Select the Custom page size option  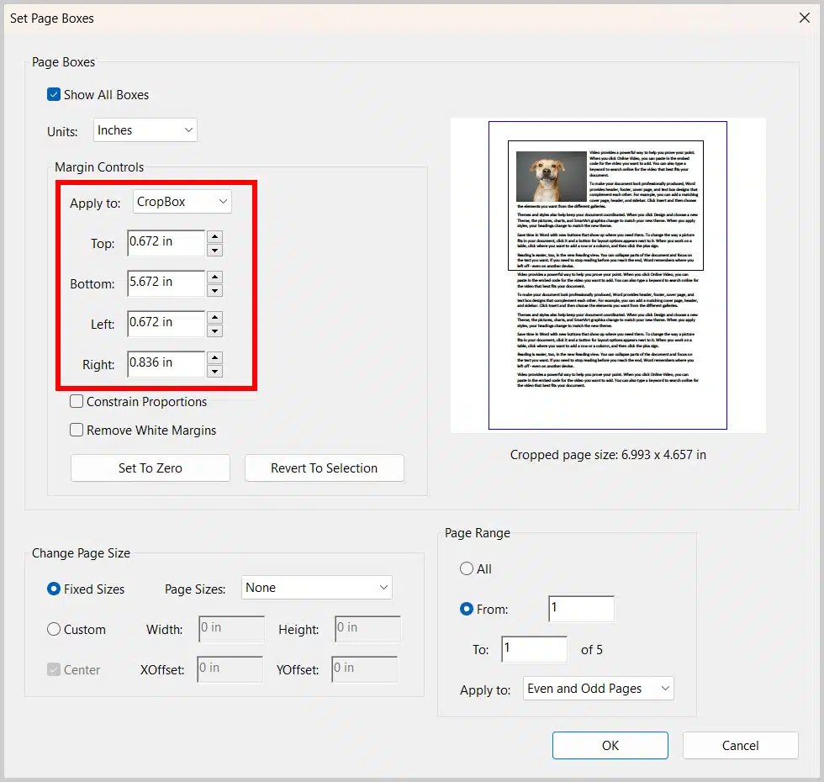(x=54, y=629)
